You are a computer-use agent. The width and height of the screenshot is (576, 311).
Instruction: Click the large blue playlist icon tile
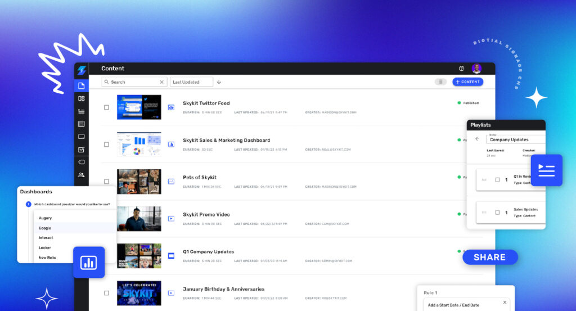[547, 170]
